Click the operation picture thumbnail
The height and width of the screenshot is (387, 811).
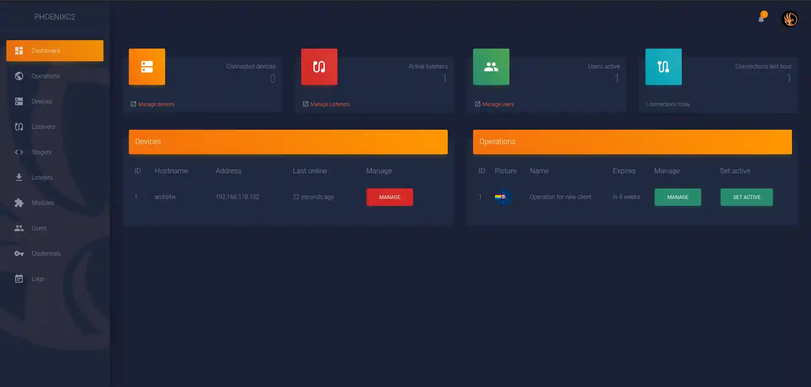click(503, 197)
